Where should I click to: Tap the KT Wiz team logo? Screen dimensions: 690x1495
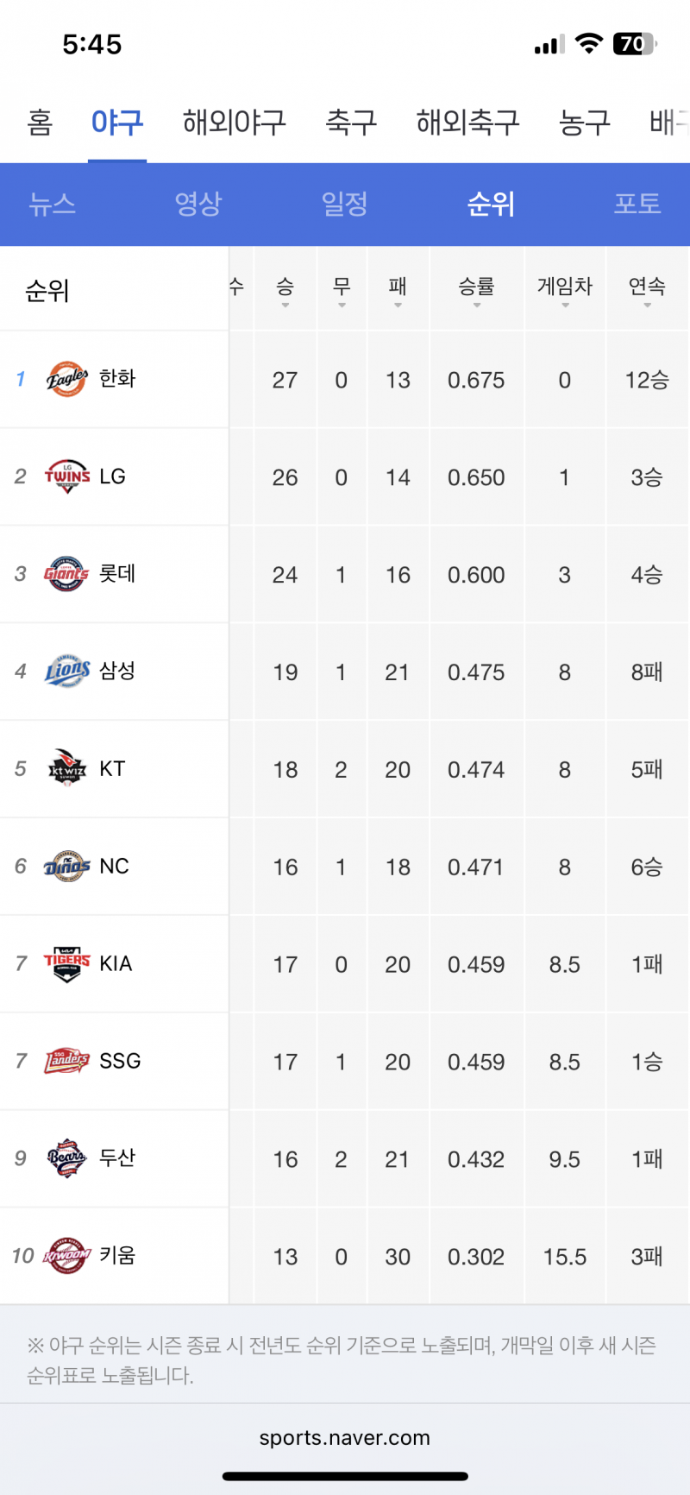coord(66,769)
